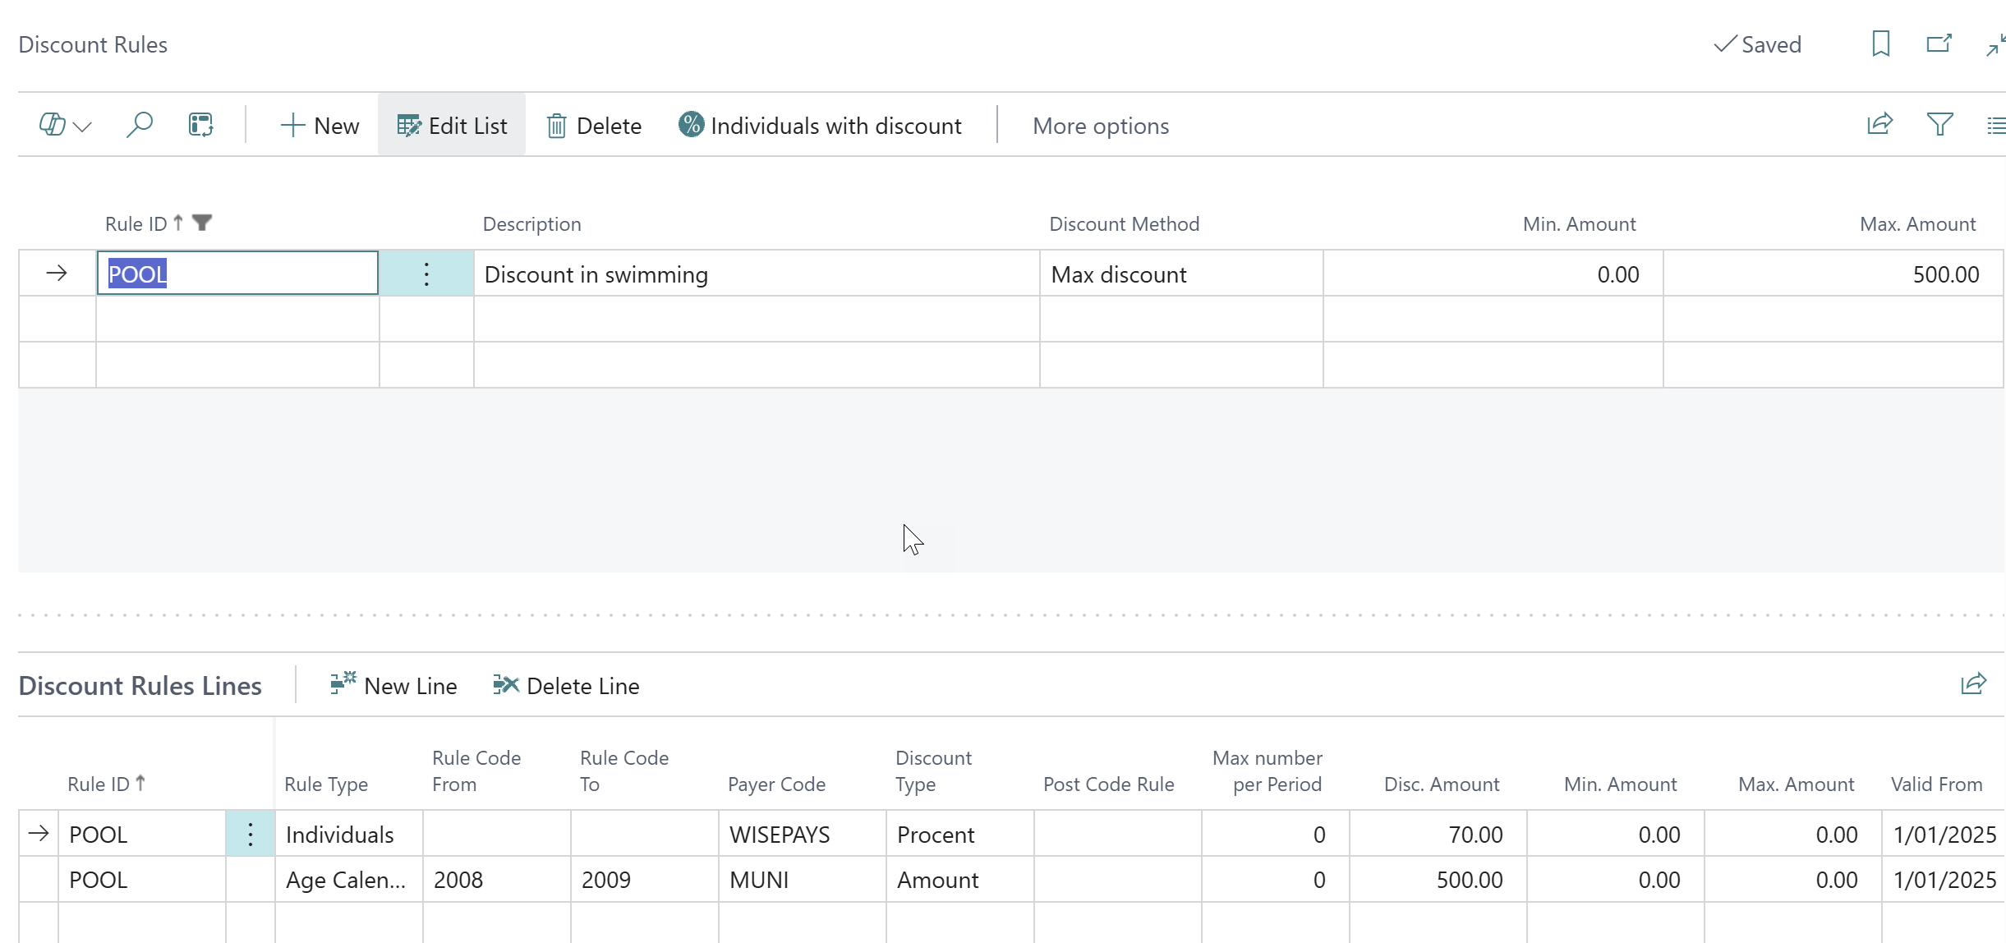The width and height of the screenshot is (2006, 943).
Task: Click Individuals with discount action
Action: coord(819,126)
